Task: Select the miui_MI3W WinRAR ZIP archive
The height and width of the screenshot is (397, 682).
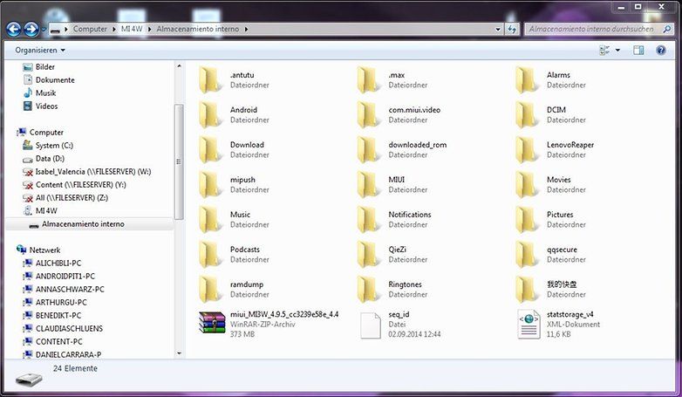Action: tap(269, 324)
